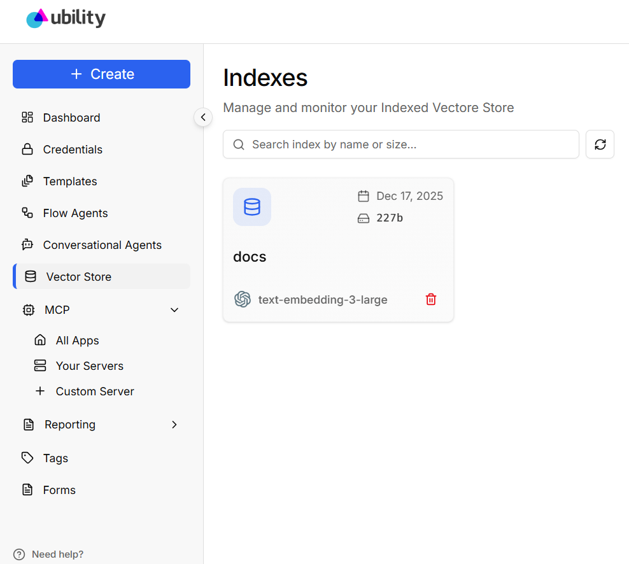
Task: Navigate to Flow Agents
Action: point(75,213)
